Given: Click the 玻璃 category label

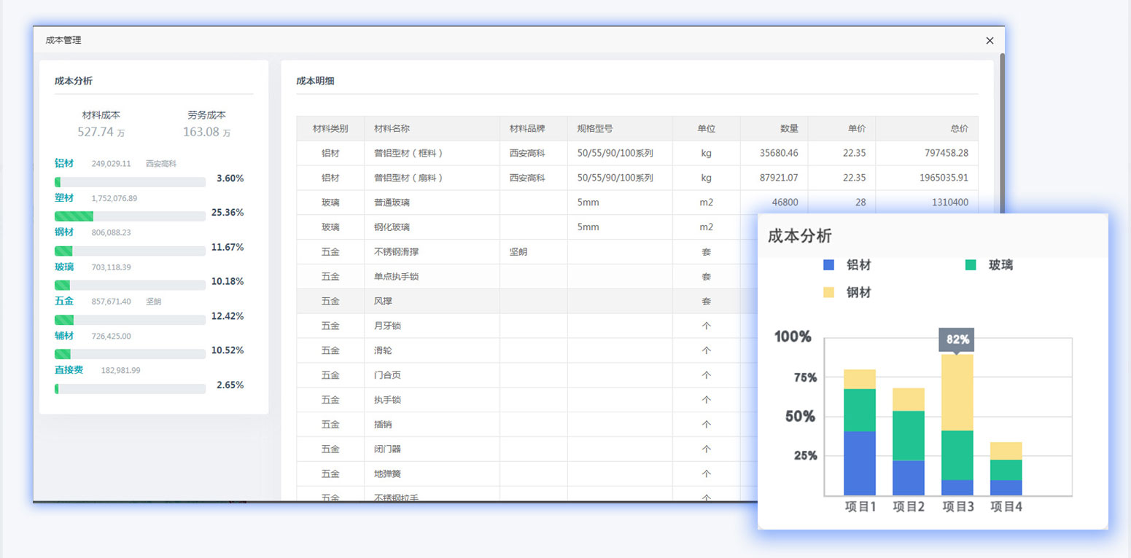Looking at the screenshot, I should coord(64,267).
